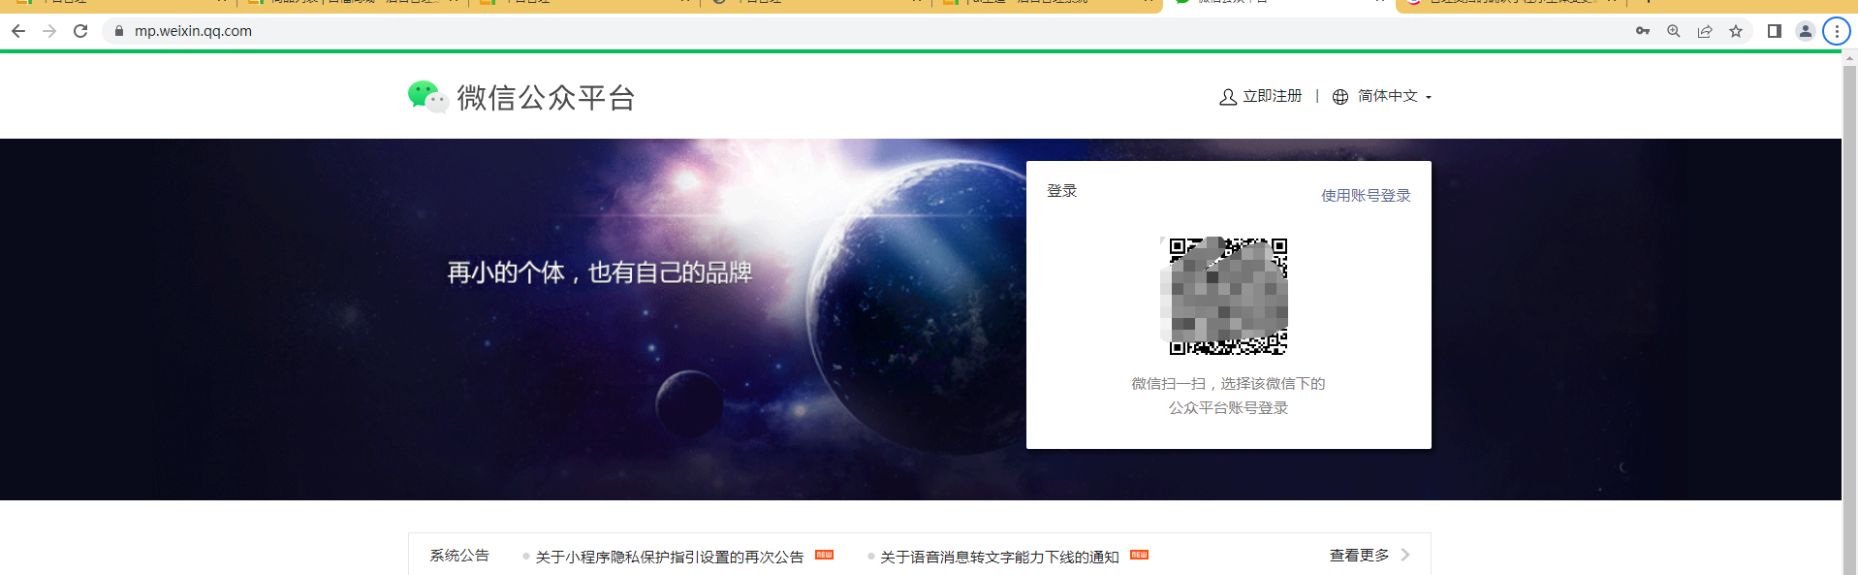1858x575 pixels.
Task: Bookmark this page with the star icon
Action: pos(1736,31)
